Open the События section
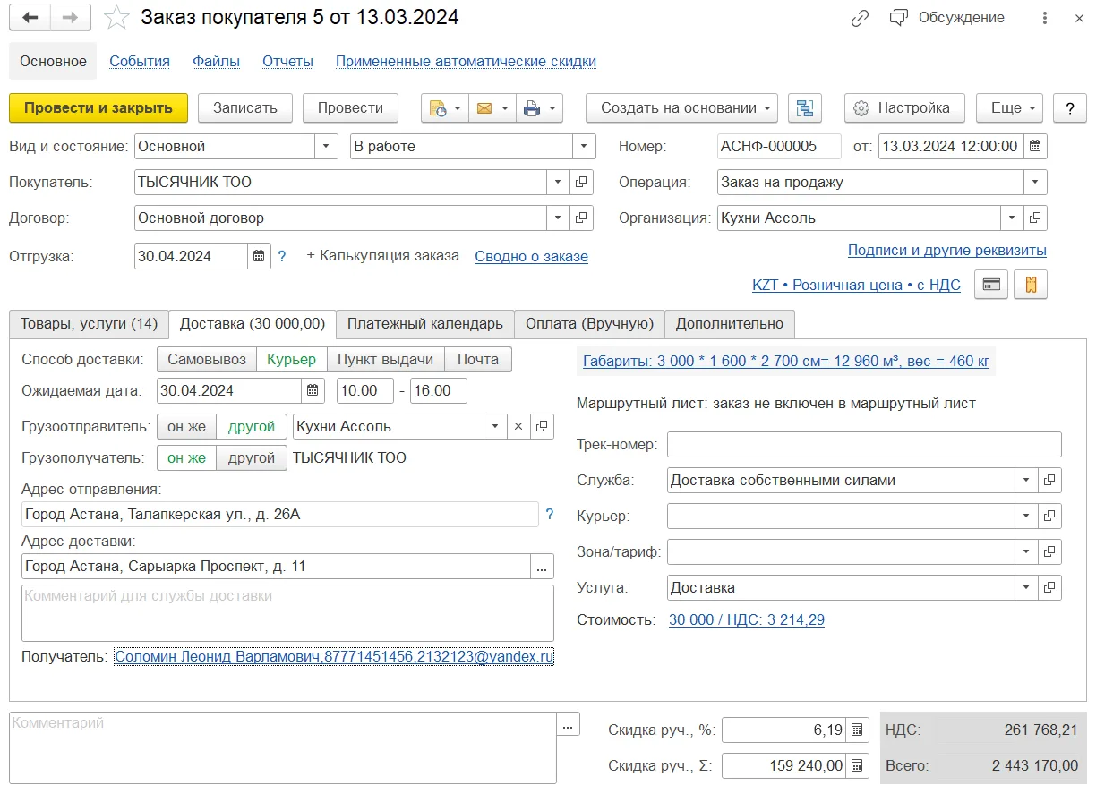The image size is (1096, 794). (x=140, y=62)
